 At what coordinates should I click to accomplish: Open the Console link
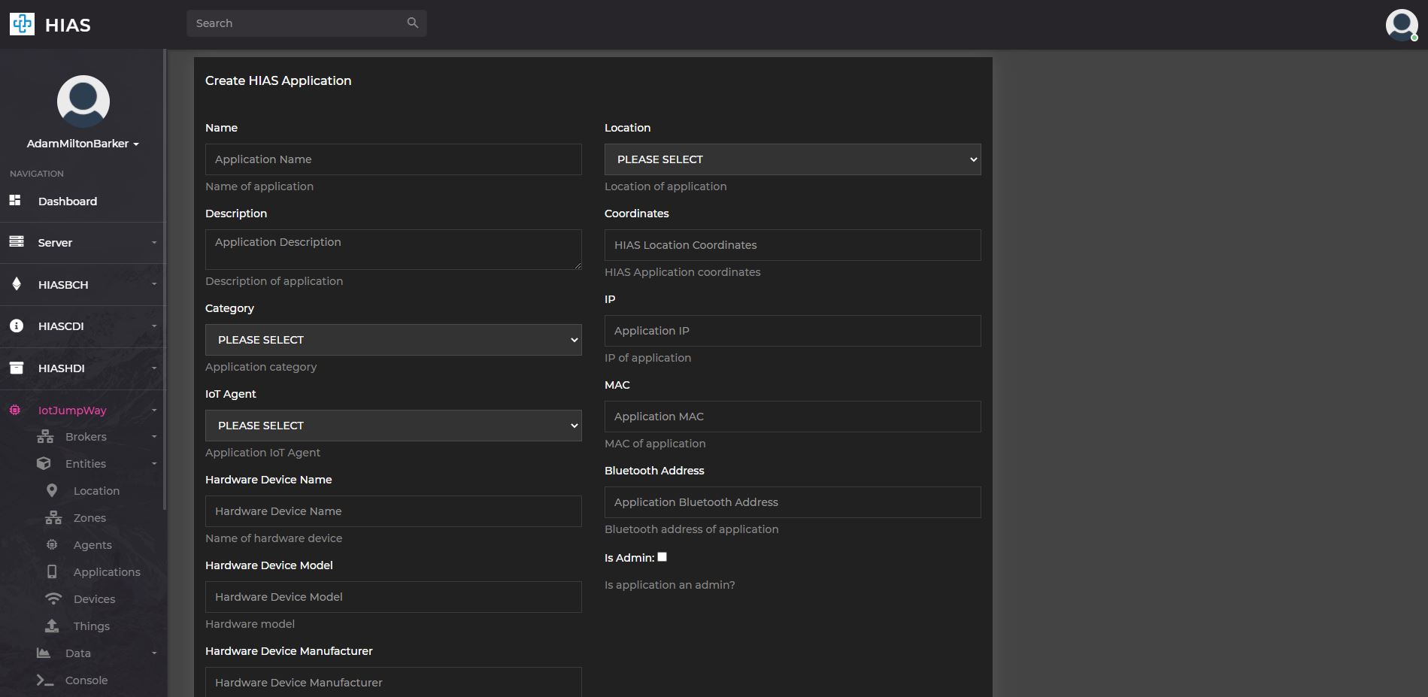click(86, 680)
